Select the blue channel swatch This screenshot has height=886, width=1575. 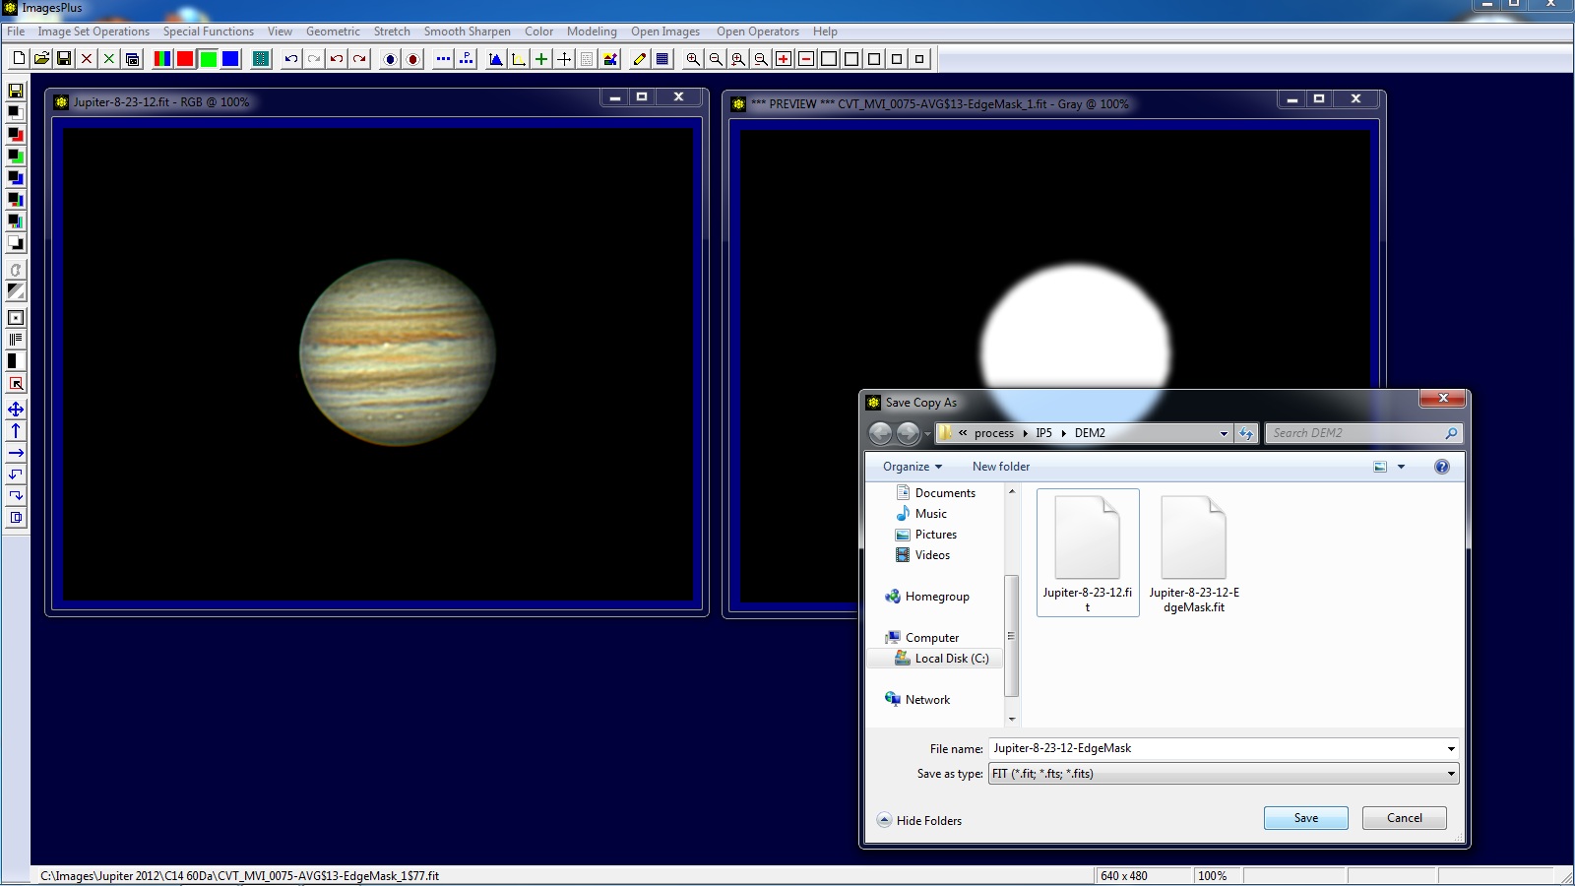coord(230,59)
